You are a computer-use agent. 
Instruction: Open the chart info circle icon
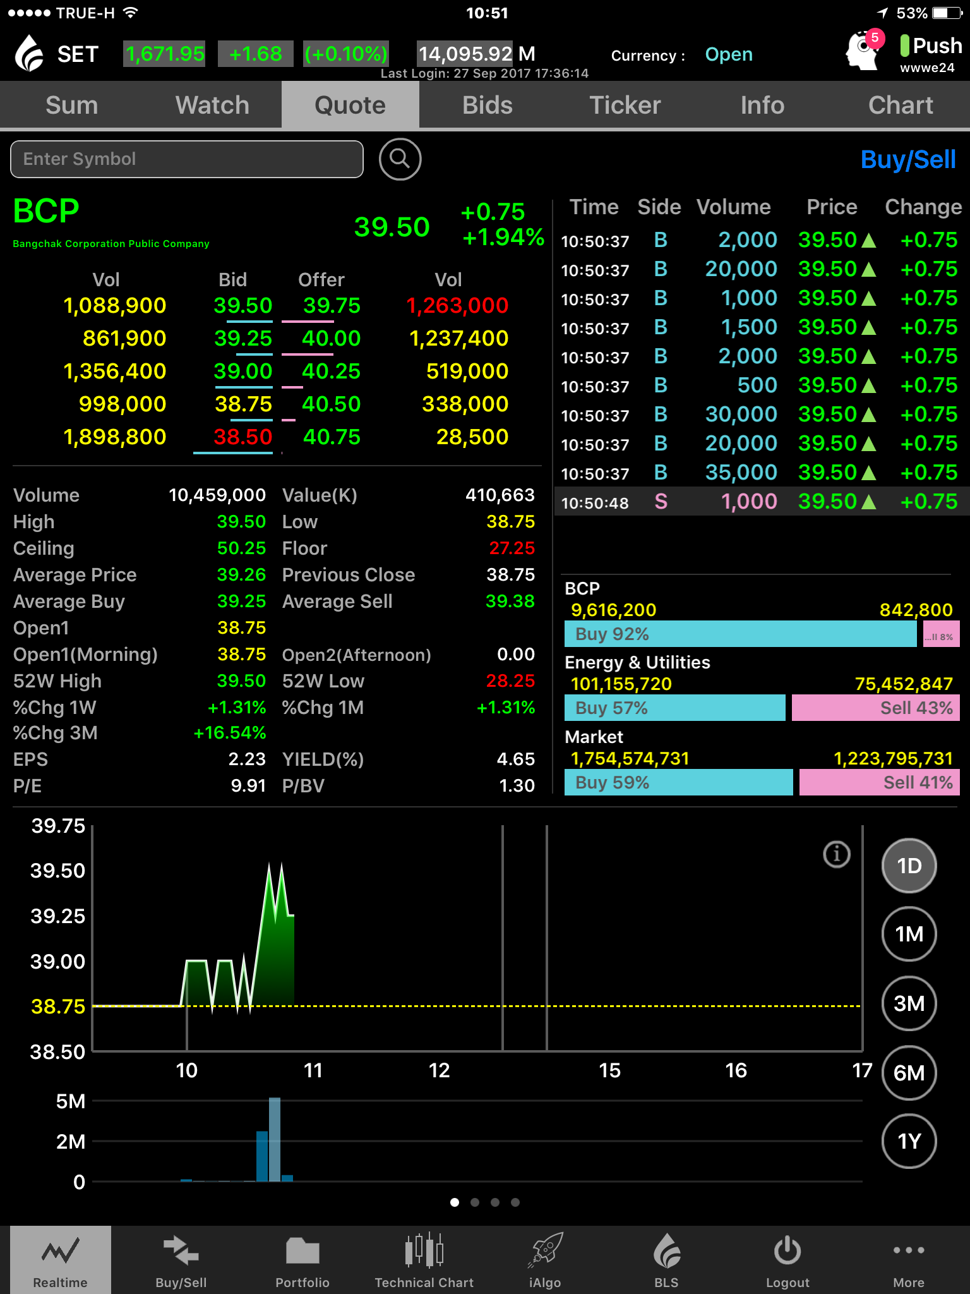point(837,854)
